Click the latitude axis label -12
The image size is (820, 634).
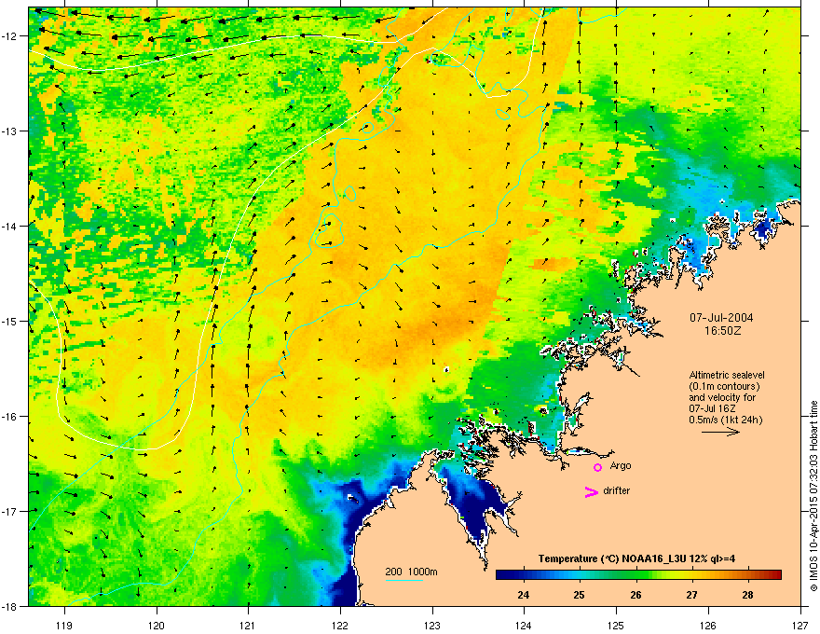pos(10,36)
